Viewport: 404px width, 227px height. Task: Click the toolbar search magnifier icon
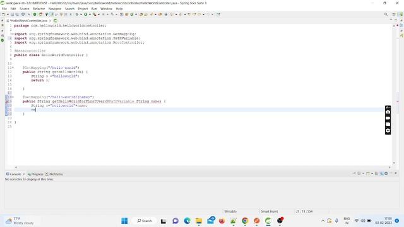(x=386, y=15)
